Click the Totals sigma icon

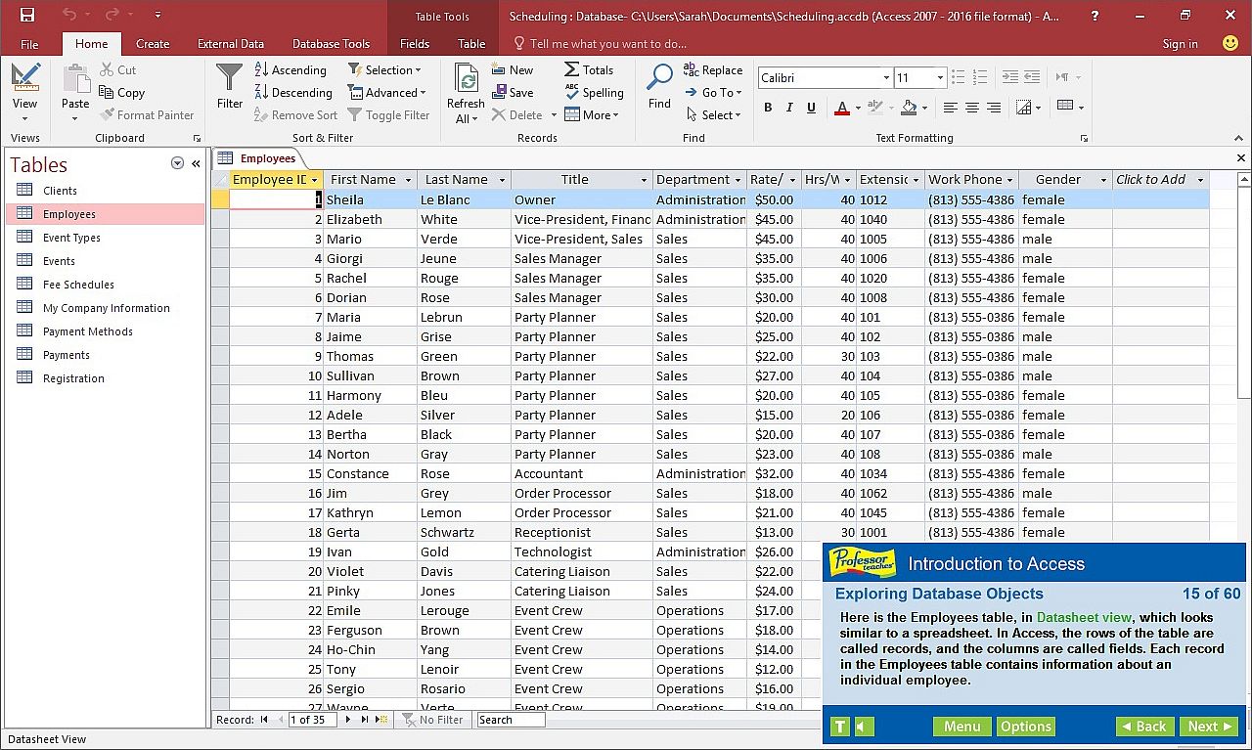572,70
